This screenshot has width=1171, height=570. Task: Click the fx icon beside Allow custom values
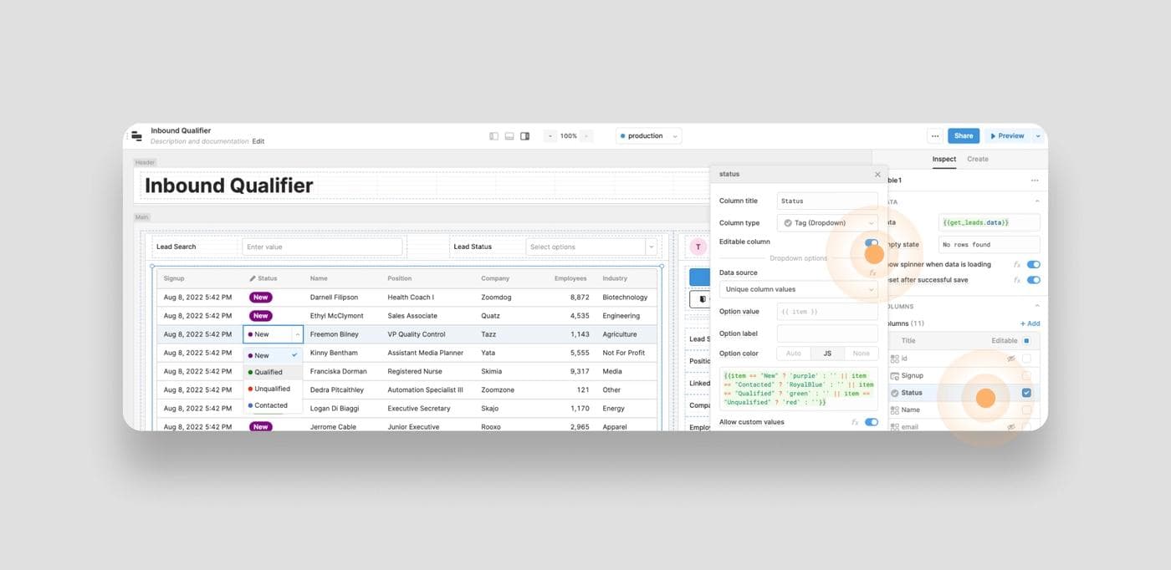(x=855, y=422)
